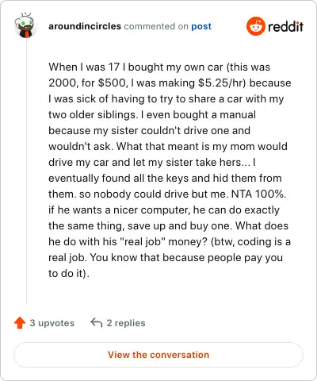This screenshot has height=381, width=317.
Task: Click the comment's first line 'When I was 17'
Action: [x=84, y=67]
